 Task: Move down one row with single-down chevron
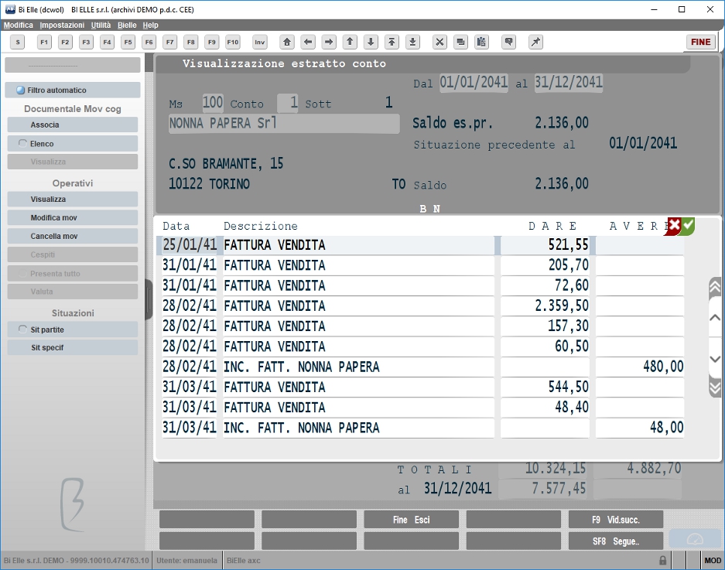(x=715, y=359)
